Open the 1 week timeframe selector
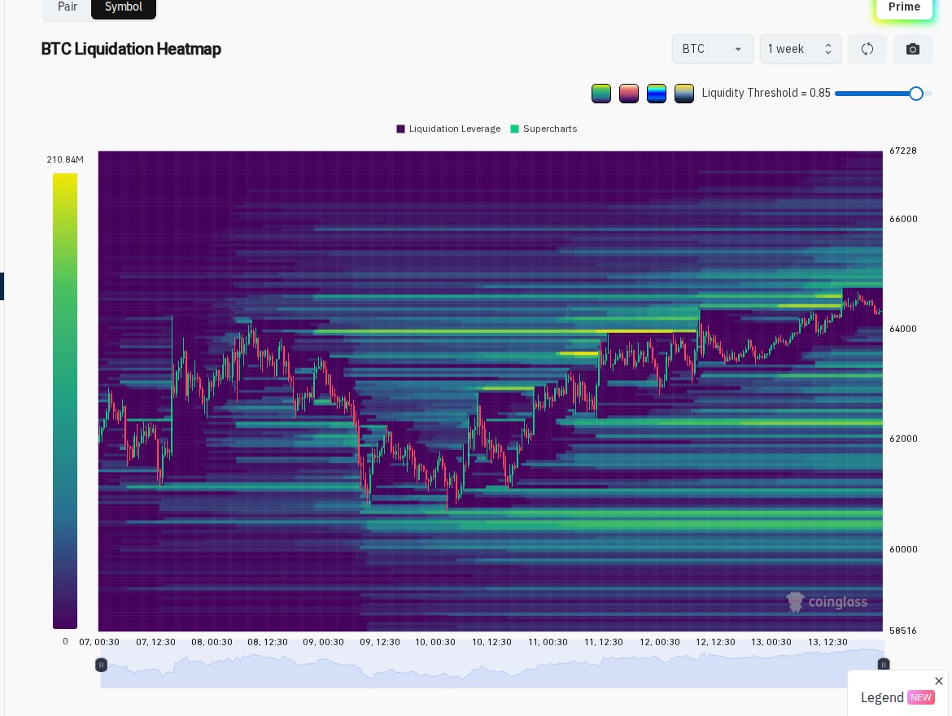This screenshot has width=952, height=716. click(800, 49)
